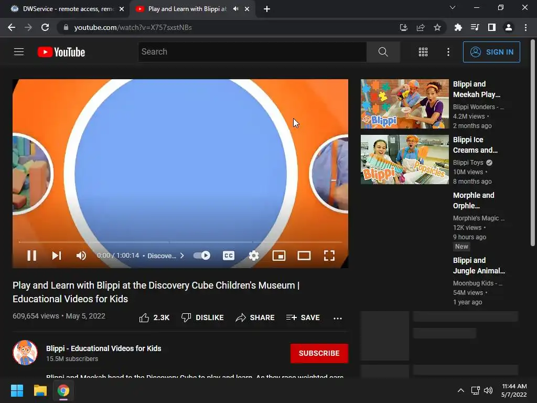Click the SIGN IN button
This screenshot has width=537, height=403.
[x=491, y=52]
